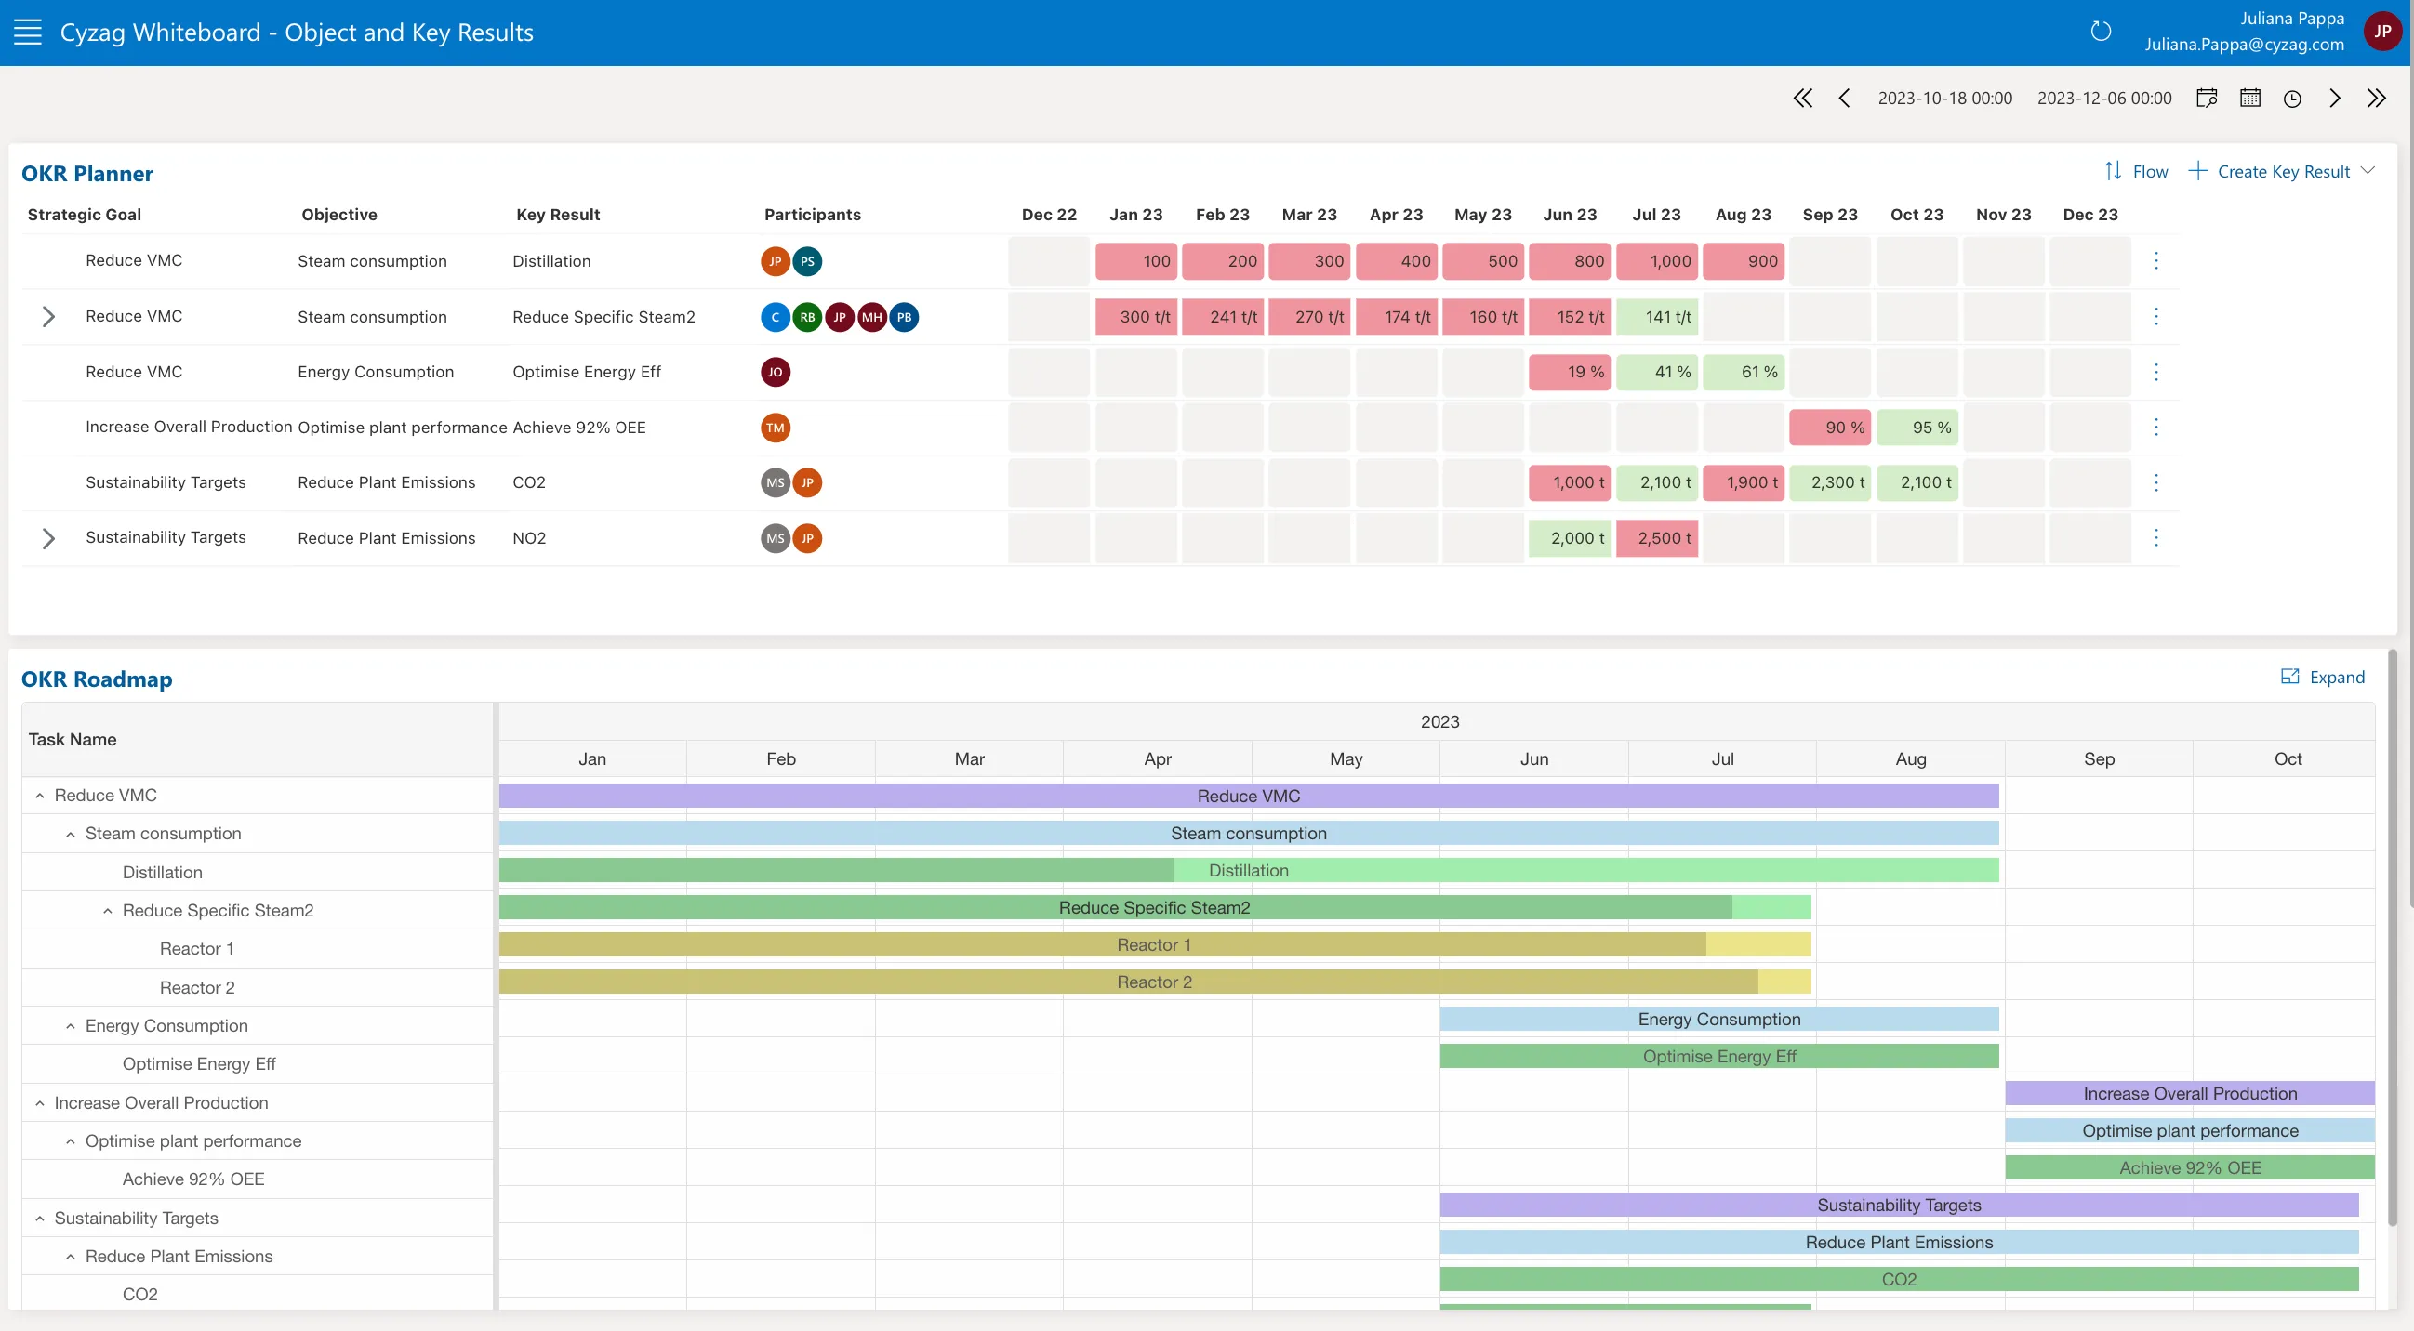Open the calendar-edit date range icon

click(2207, 99)
